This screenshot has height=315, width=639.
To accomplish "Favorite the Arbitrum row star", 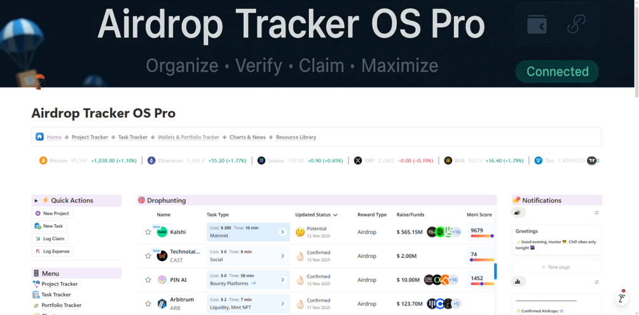I will (x=148, y=304).
